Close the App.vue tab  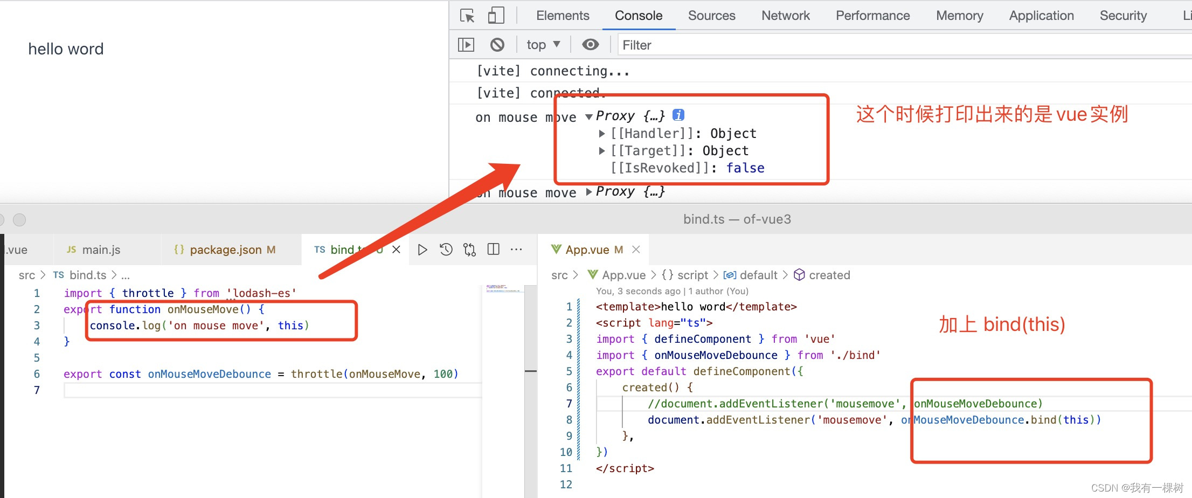[x=636, y=250]
